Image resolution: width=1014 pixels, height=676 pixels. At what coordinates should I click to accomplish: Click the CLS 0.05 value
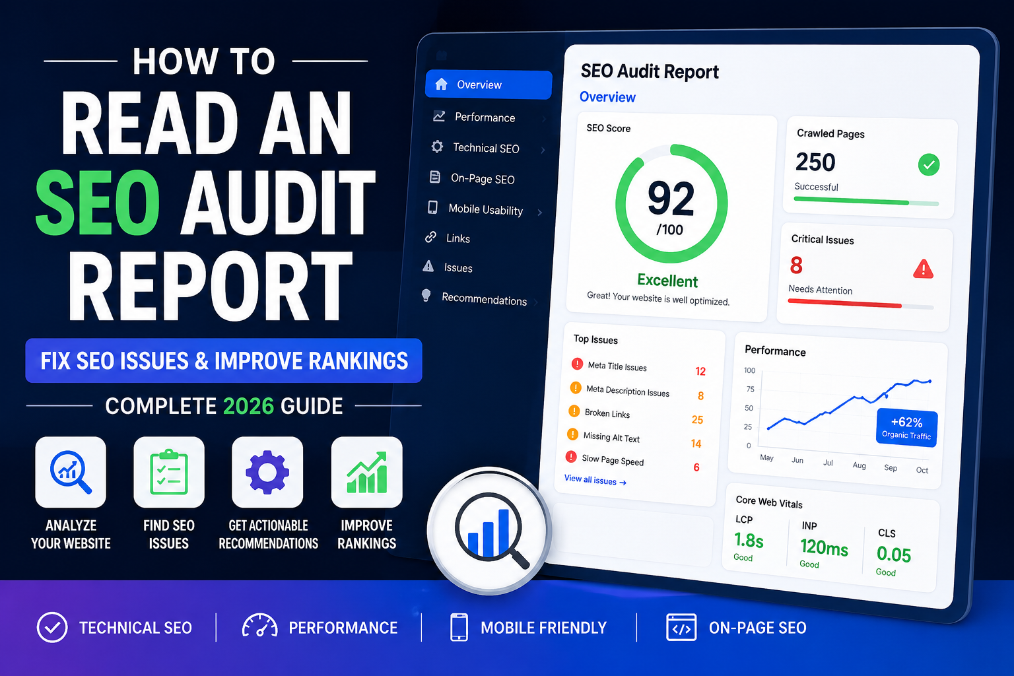click(893, 555)
